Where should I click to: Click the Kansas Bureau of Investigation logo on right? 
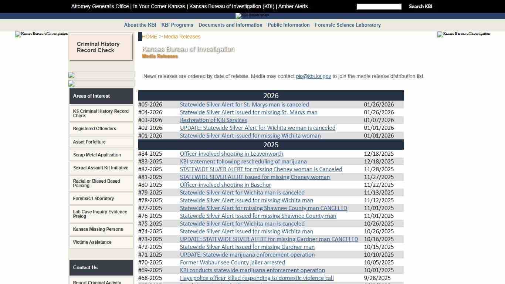click(x=463, y=34)
